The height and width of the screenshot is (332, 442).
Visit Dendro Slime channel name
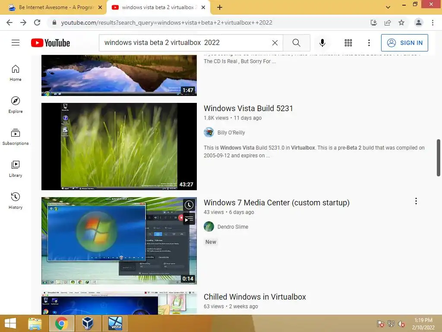tap(233, 227)
